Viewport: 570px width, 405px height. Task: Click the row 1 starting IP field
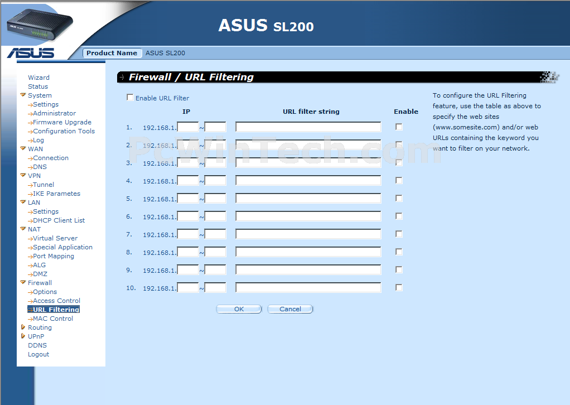click(x=187, y=127)
